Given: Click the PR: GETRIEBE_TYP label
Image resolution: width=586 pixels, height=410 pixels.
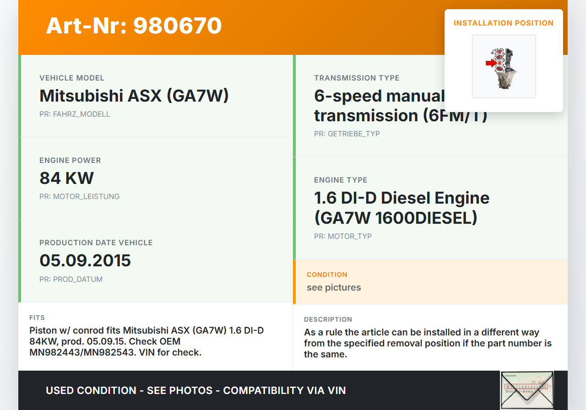Looking at the screenshot, I should coord(347,134).
